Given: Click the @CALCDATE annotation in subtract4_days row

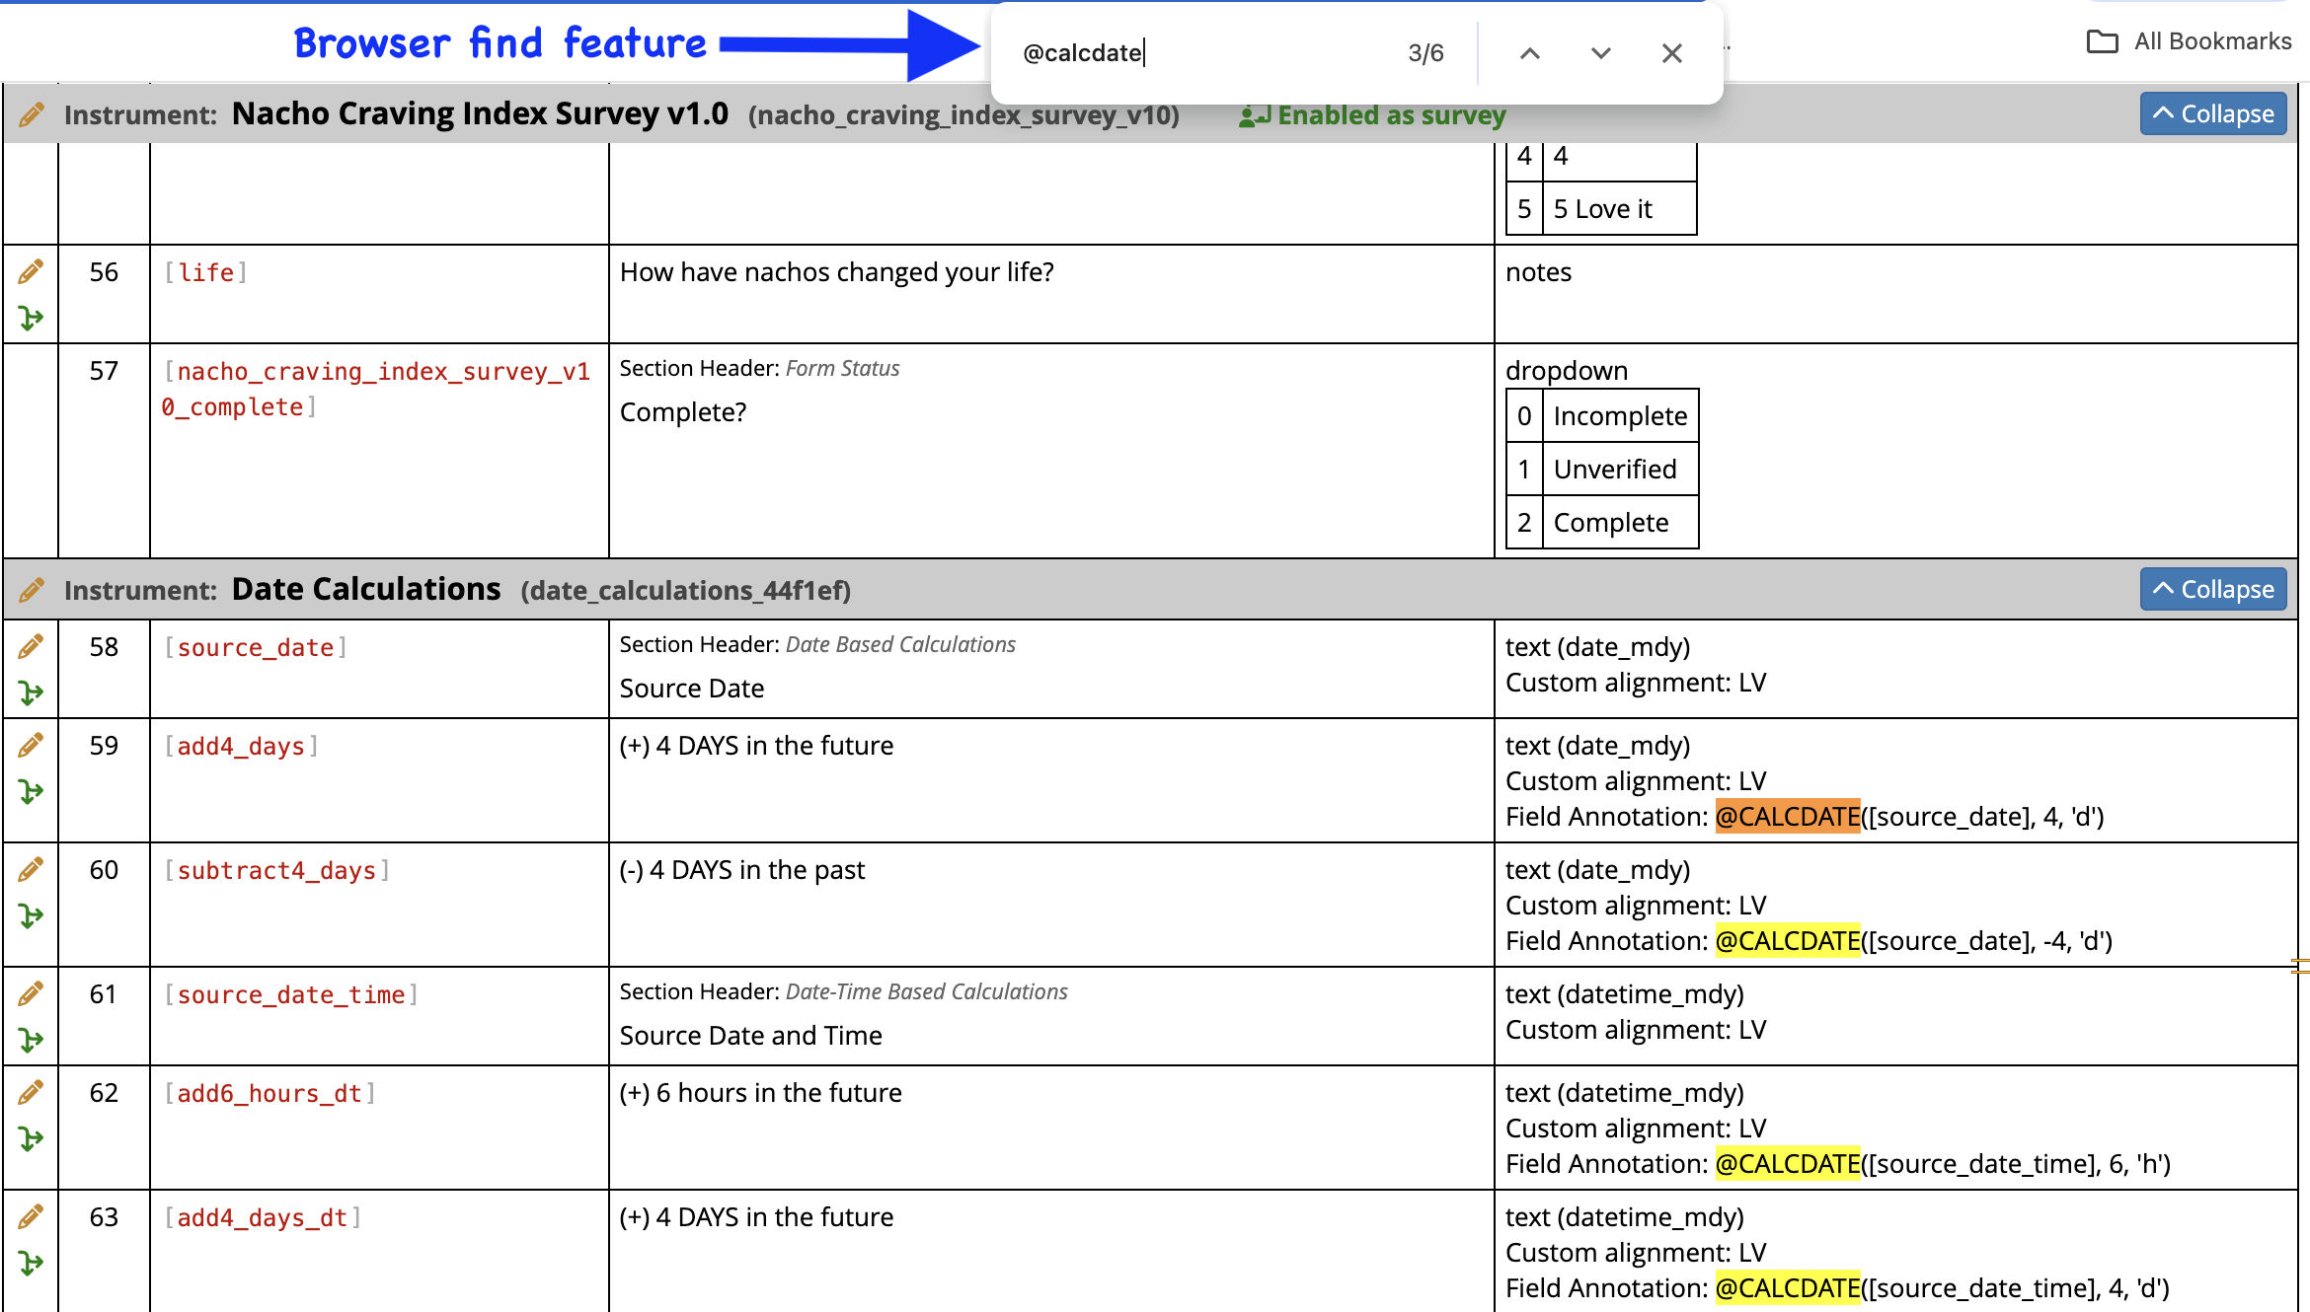Looking at the screenshot, I should coord(1788,941).
